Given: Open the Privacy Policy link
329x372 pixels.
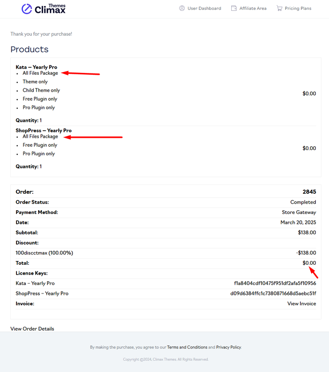Looking at the screenshot, I should (x=228, y=347).
